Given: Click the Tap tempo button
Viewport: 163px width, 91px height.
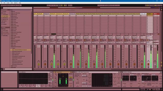Looking at the screenshot, I should click(x=2, y=5).
